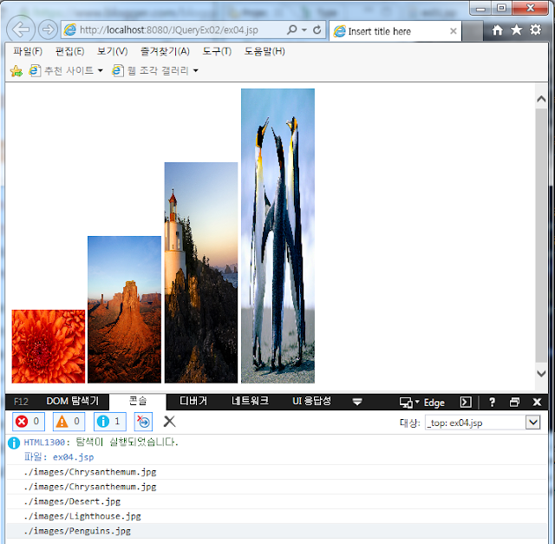This screenshot has width=555, height=544.
Task: Select the 'Insert title here' tab
Action: click(x=395, y=31)
